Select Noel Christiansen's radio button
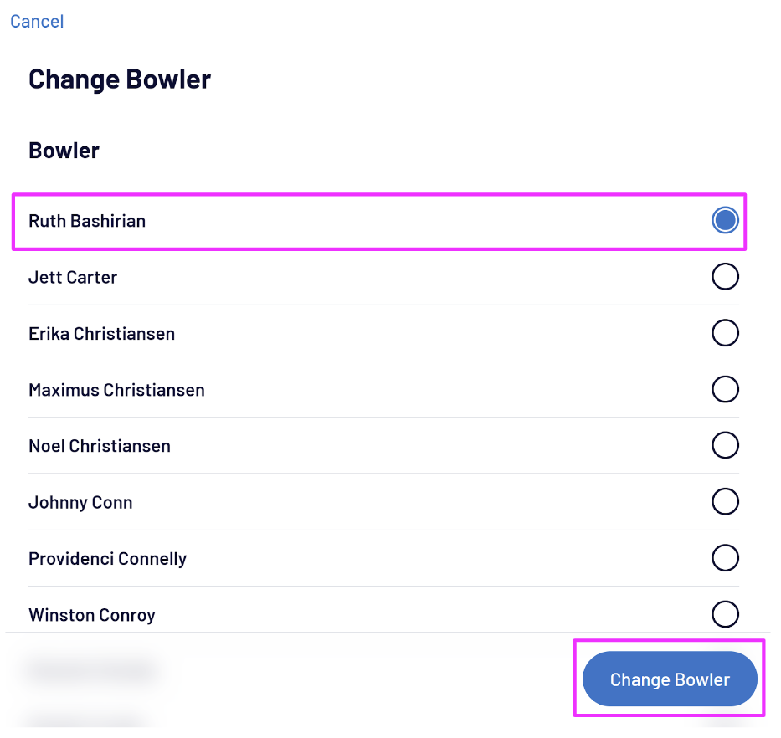 click(725, 445)
